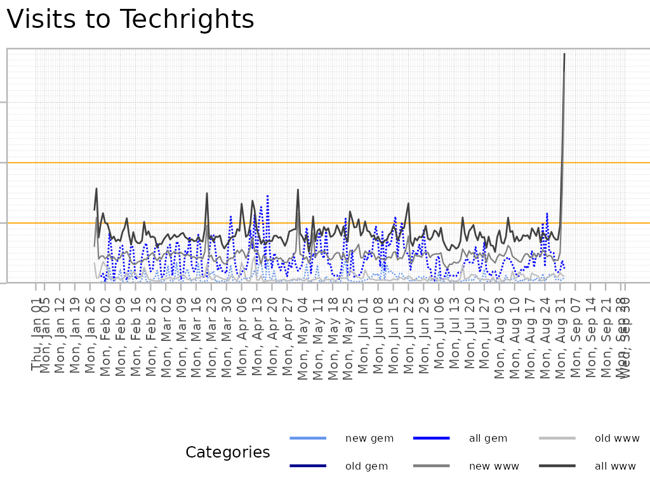Click the 'Mon, Jan 19' axis label
The height and width of the screenshot is (481, 650).
coord(75,335)
